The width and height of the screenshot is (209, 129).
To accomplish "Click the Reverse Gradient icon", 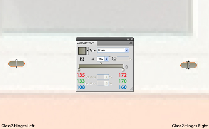I will pos(82,59).
